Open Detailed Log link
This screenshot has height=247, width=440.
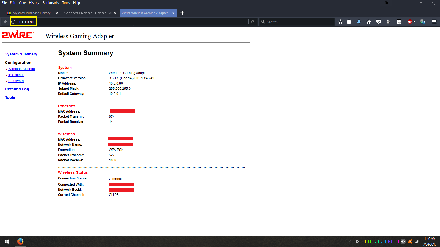tap(17, 89)
